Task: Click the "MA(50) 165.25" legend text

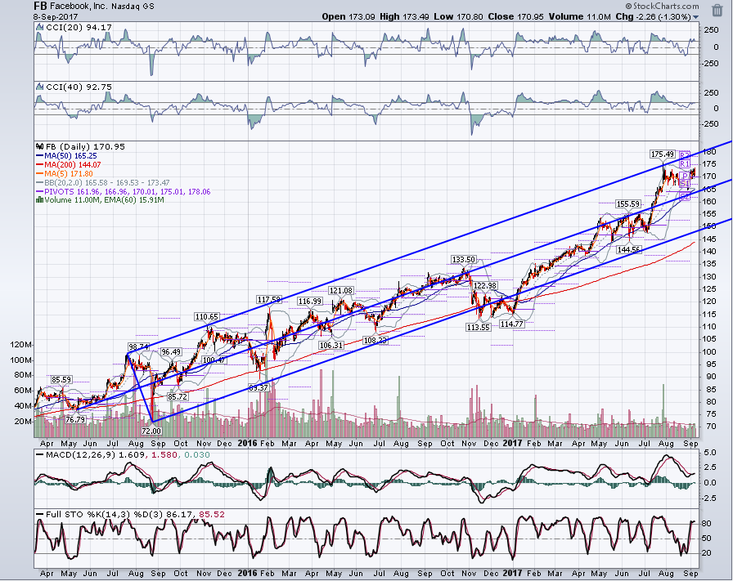Action: coord(70,156)
